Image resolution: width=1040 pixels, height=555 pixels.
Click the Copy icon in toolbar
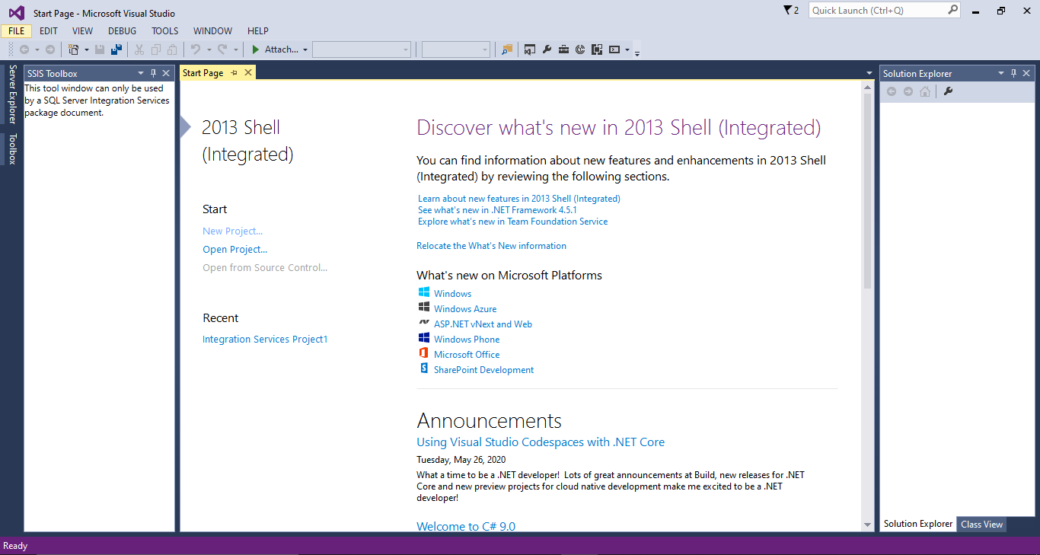coord(155,49)
